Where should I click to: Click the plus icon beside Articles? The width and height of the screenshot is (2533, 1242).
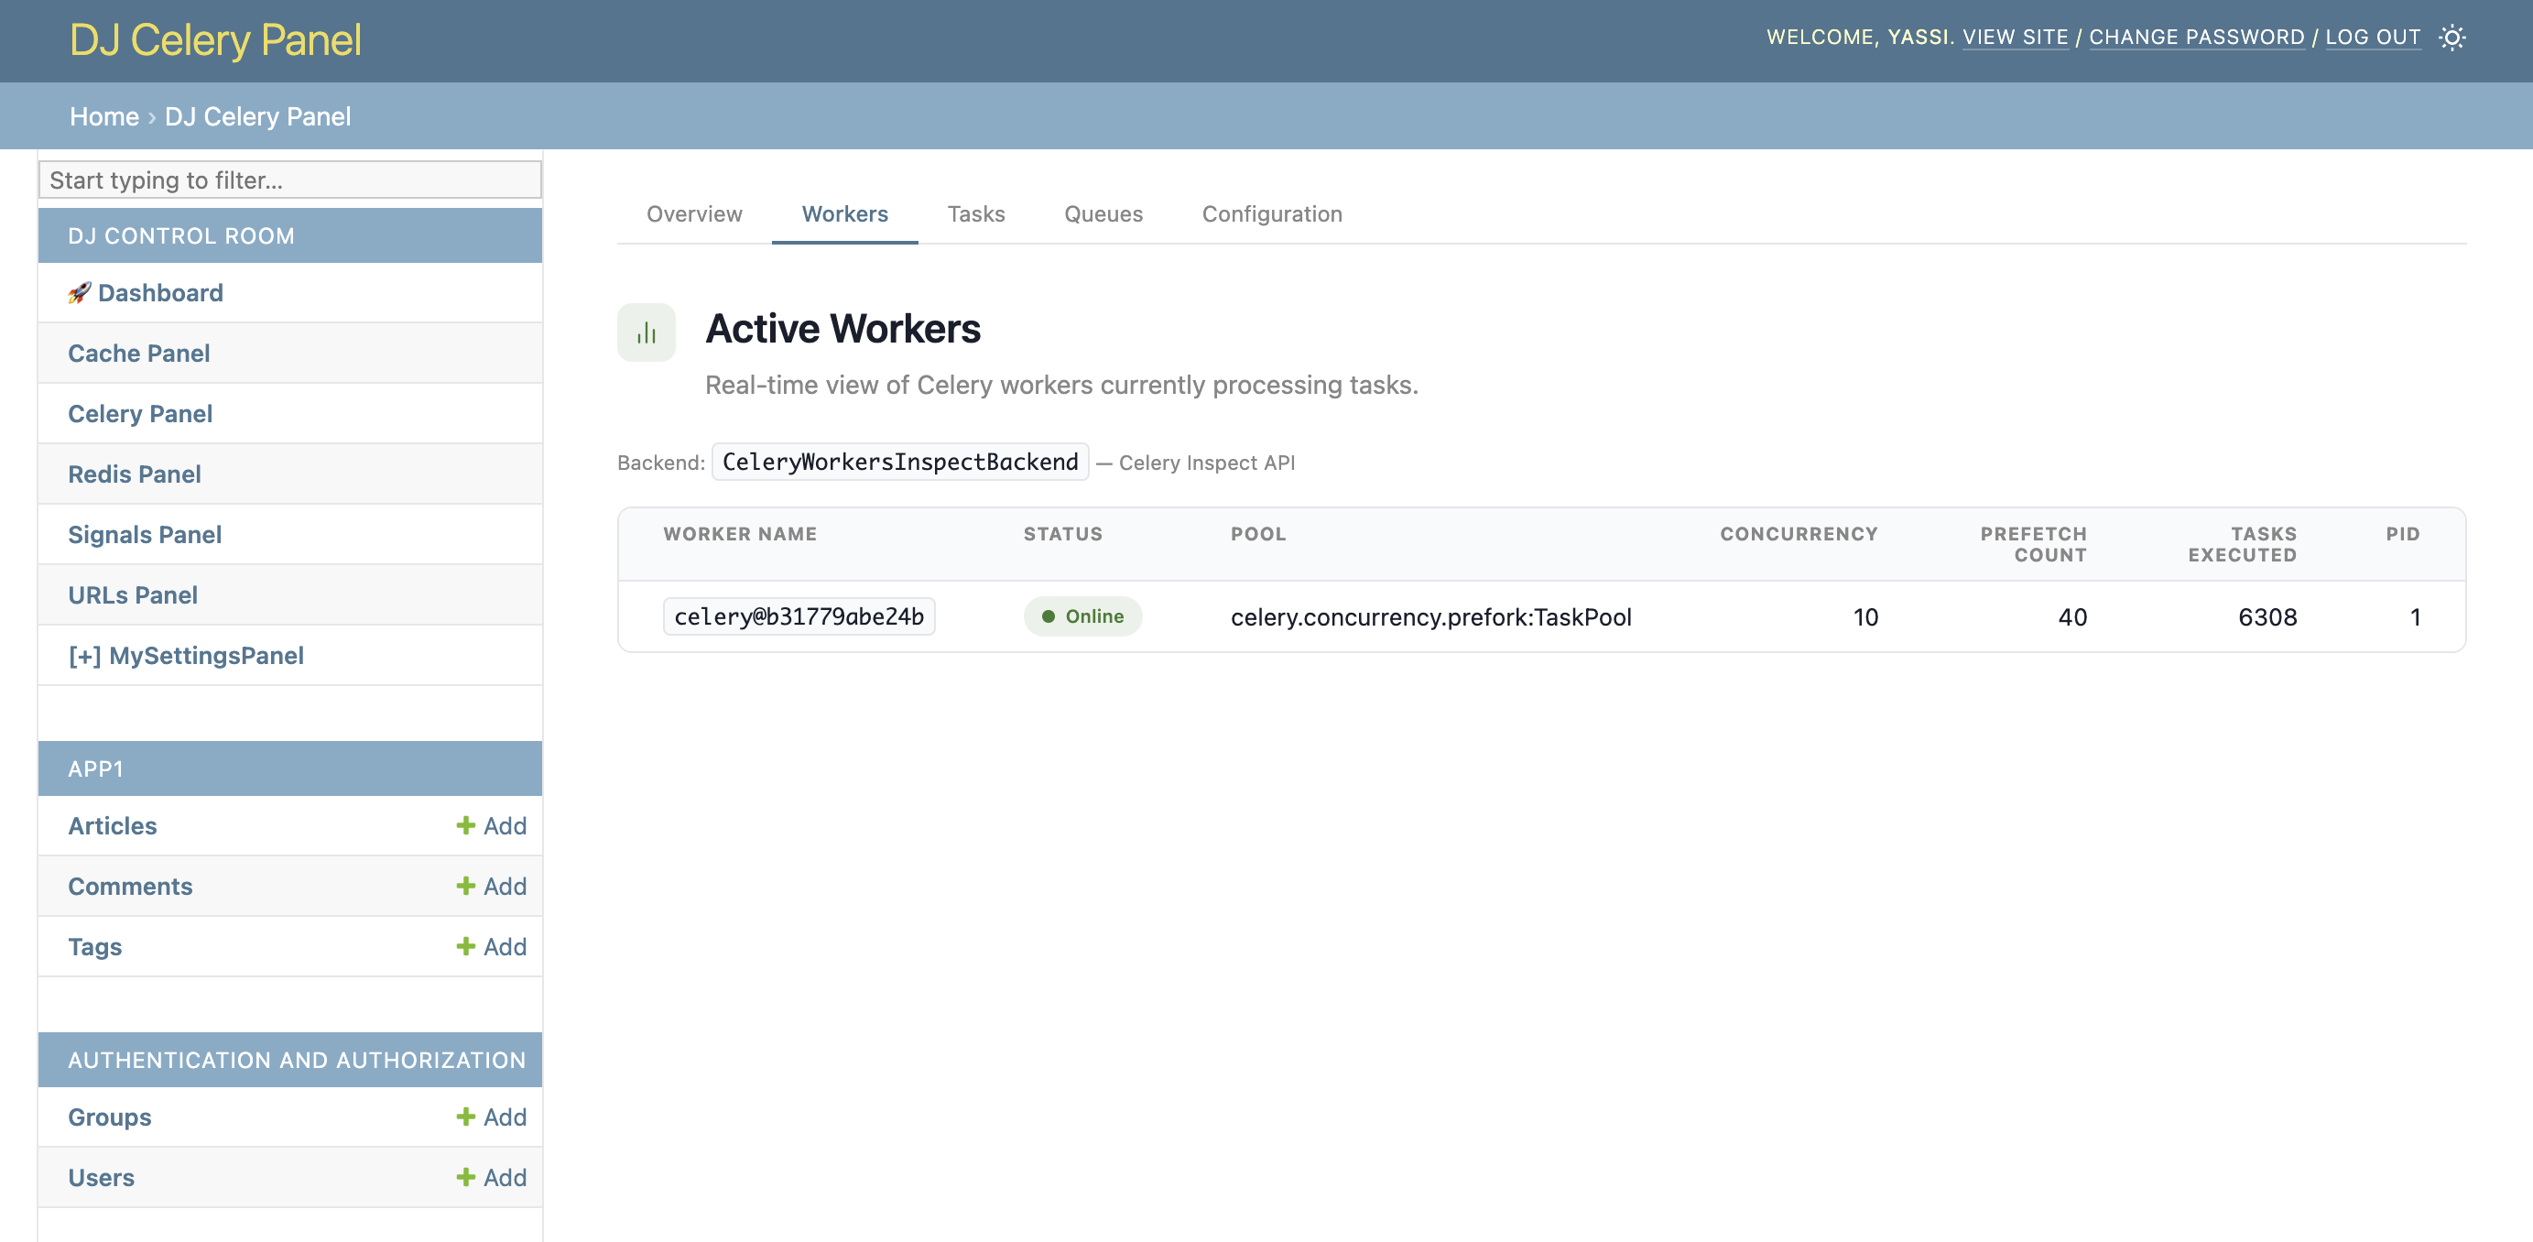[465, 825]
